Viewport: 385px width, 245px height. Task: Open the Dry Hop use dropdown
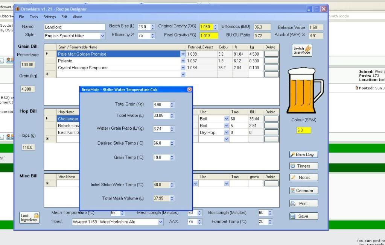(x=226, y=133)
